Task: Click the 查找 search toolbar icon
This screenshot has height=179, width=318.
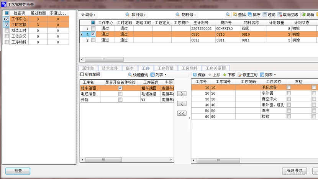Action: pos(235,15)
